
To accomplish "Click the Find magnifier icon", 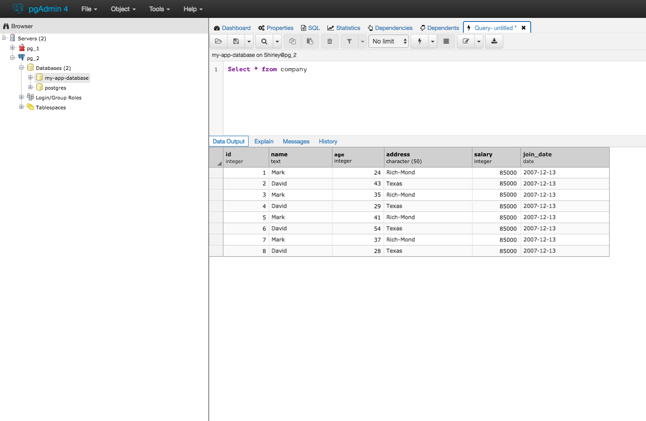I will (x=264, y=41).
